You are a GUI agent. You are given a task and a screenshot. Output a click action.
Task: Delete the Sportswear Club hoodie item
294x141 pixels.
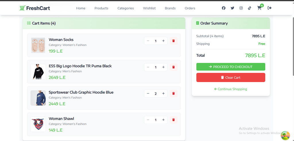[173, 93]
